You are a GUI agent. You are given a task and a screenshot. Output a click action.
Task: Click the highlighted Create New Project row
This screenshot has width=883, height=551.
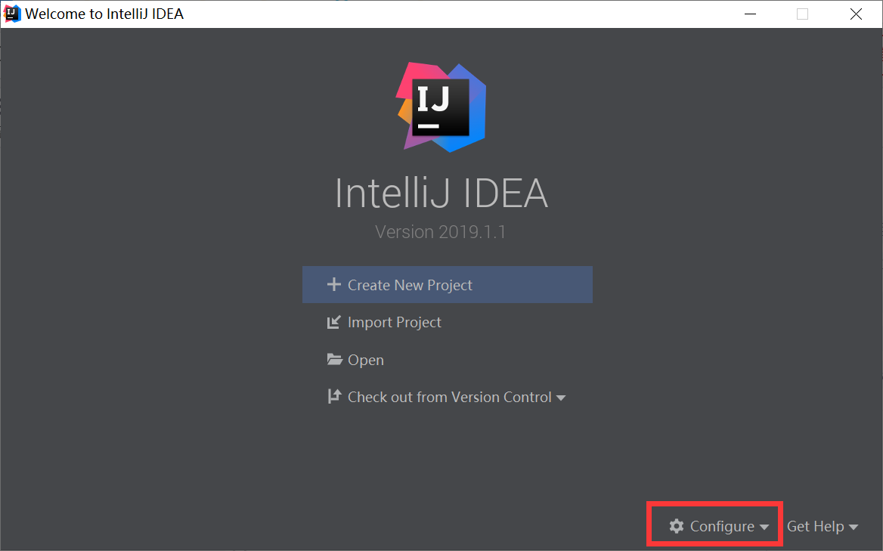(447, 284)
